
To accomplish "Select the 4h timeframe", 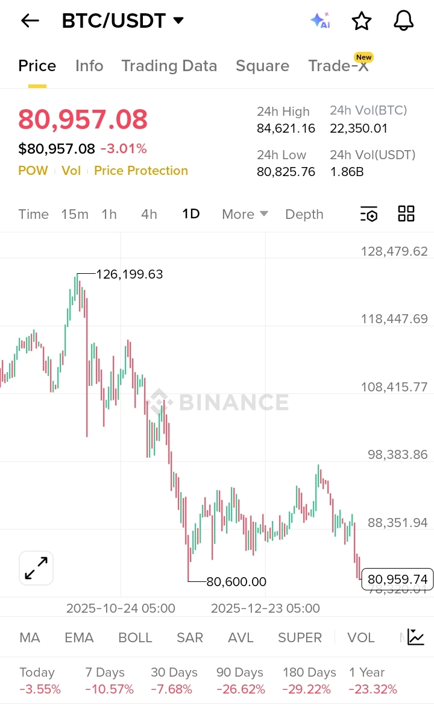I will (149, 214).
